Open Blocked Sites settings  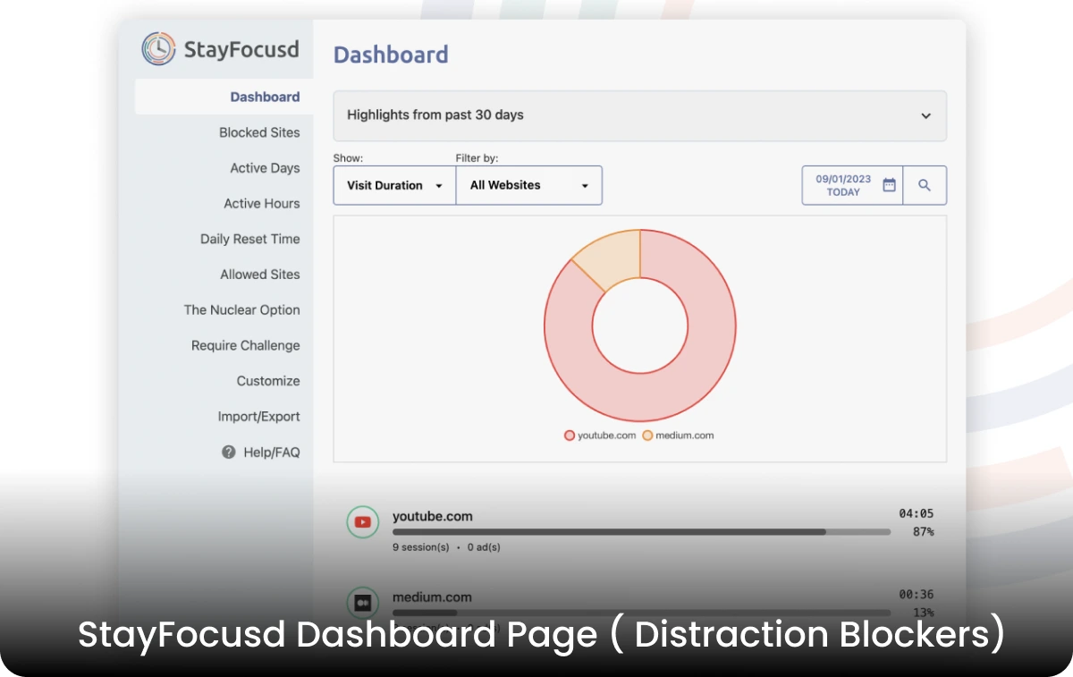259,132
